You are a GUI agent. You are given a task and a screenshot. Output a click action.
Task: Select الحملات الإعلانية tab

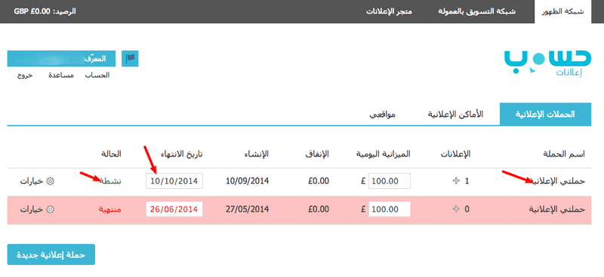coord(545,114)
